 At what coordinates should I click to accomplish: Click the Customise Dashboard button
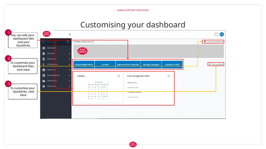pos(213,41)
